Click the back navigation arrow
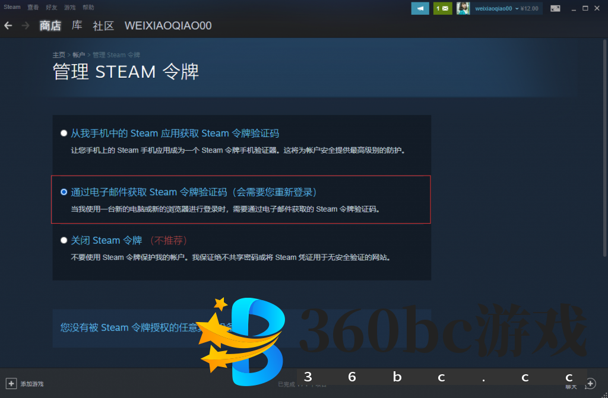The image size is (608, 398). point(8,26)
